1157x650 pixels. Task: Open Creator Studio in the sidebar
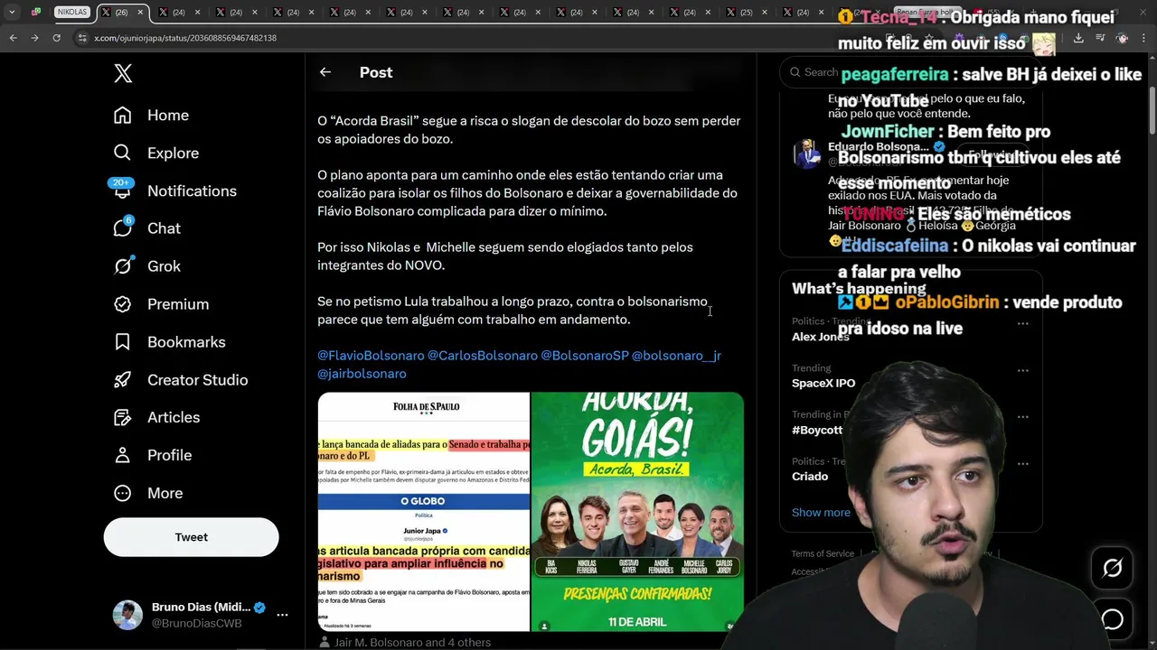pyautogui.click(x=180, y=380)
